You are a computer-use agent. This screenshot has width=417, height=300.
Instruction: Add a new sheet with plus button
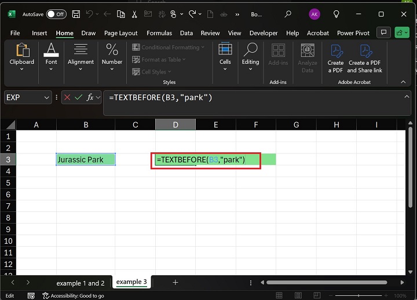[x=175, y=283]
